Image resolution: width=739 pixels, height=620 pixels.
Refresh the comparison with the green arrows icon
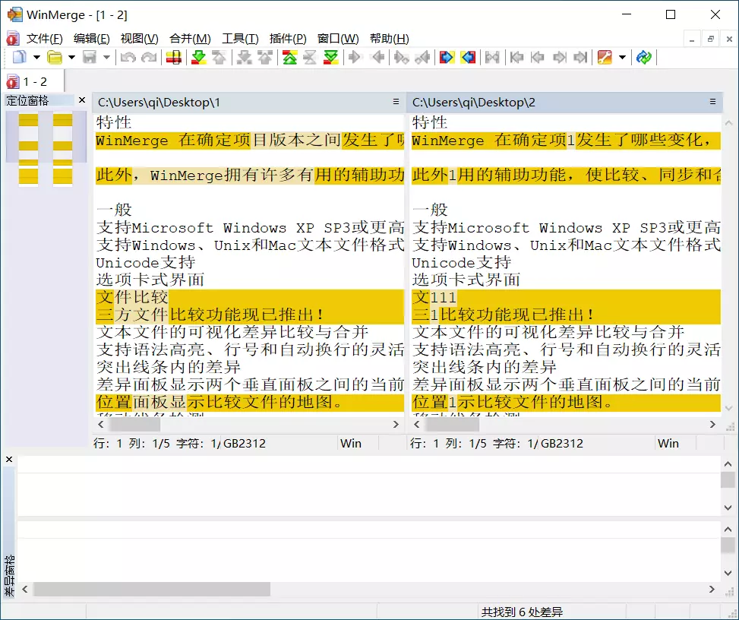(x=644, y=57)
